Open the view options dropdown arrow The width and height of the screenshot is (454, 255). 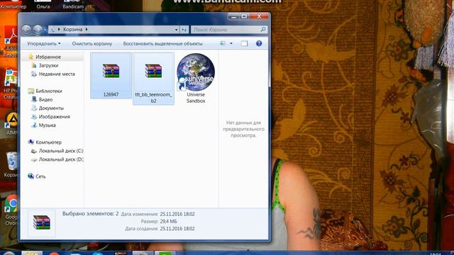point(231,43)
